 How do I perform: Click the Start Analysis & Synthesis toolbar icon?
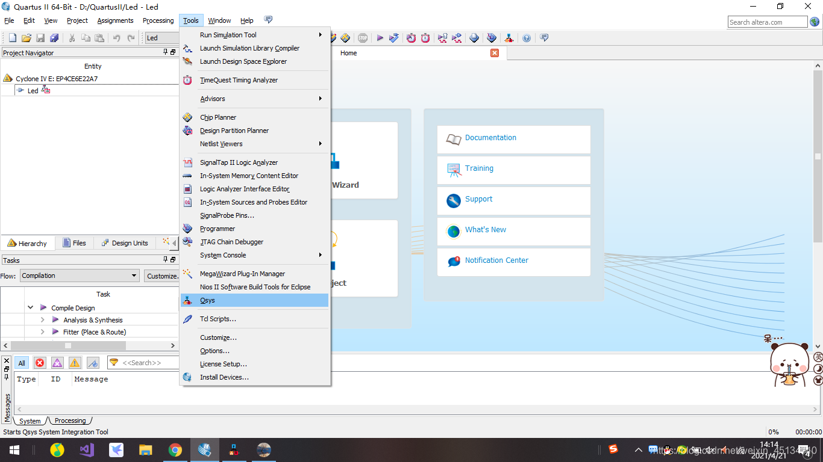click(394, 38)
